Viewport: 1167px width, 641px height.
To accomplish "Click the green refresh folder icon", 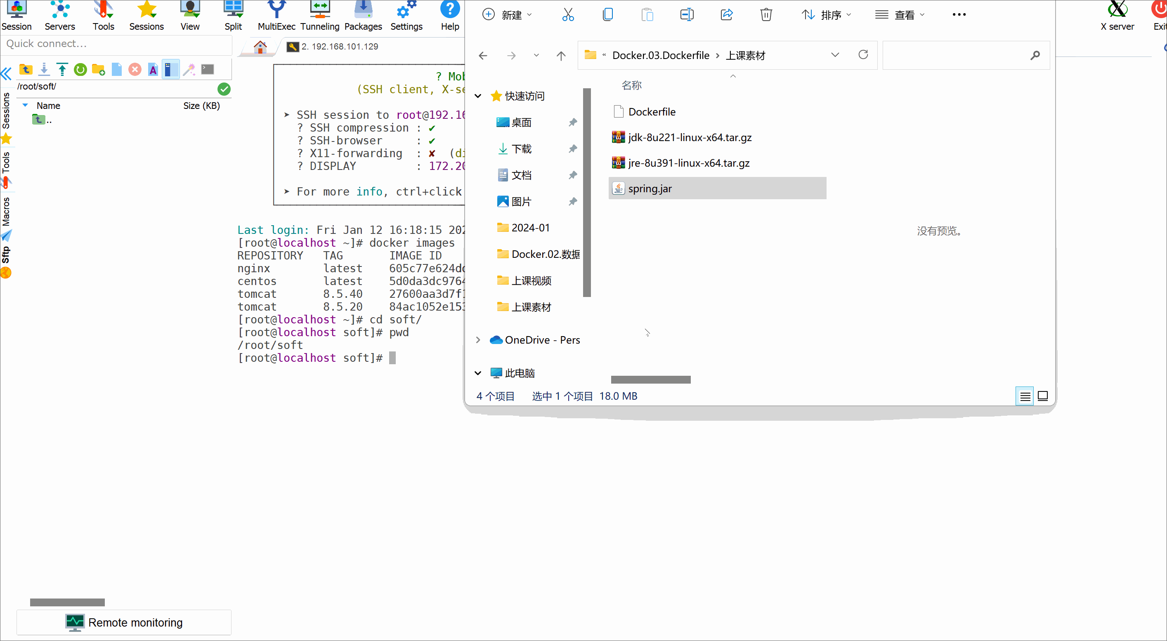I will click(x=80, y=69).
